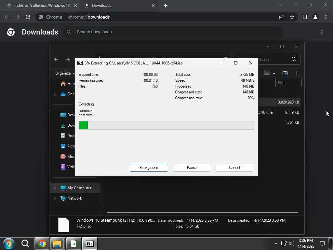The height and width of the screenshot is (250, 333).
Task: Reload the Chrome downloads page
Action: pos(28,17)
